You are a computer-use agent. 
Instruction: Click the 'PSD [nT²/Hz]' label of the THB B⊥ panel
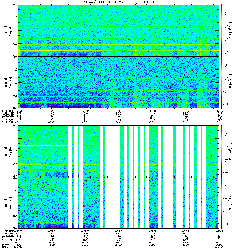(230, 30)
